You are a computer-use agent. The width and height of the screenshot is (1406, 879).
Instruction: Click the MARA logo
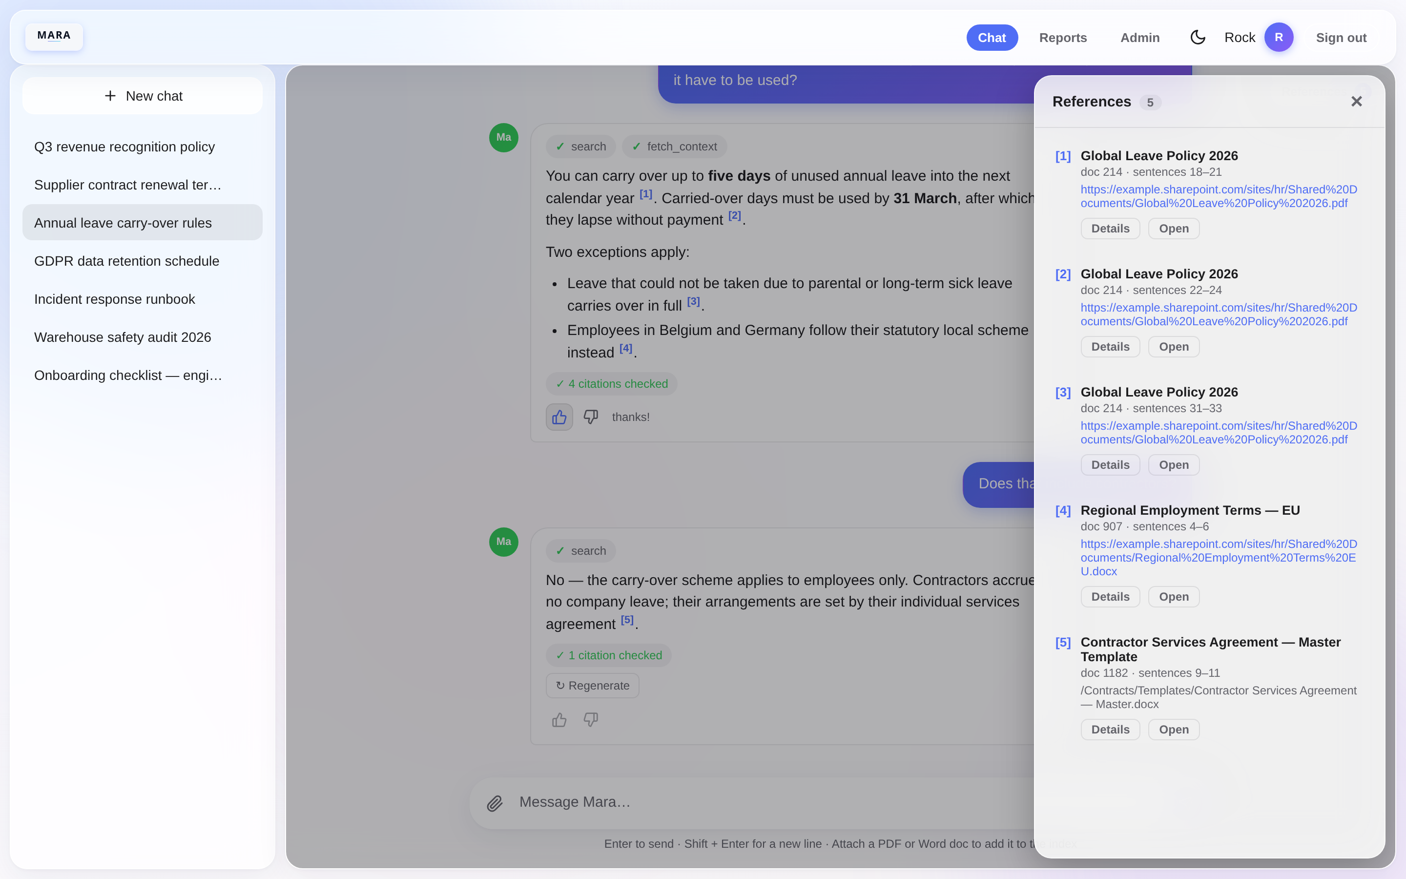pos(54,36)
